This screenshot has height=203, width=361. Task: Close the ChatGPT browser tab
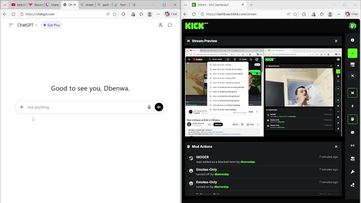point(75,5)
